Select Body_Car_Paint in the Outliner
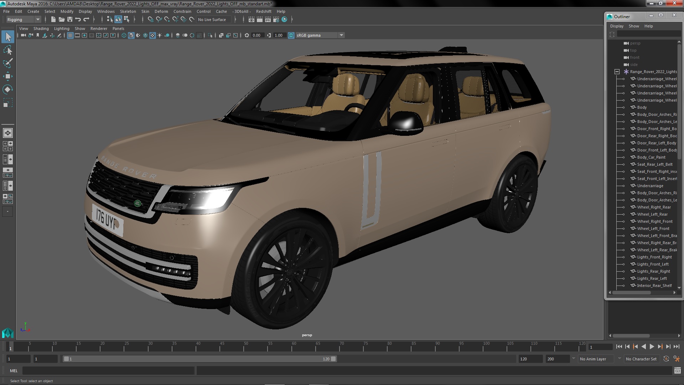This screenshot has width=684, height=385. 651,157
